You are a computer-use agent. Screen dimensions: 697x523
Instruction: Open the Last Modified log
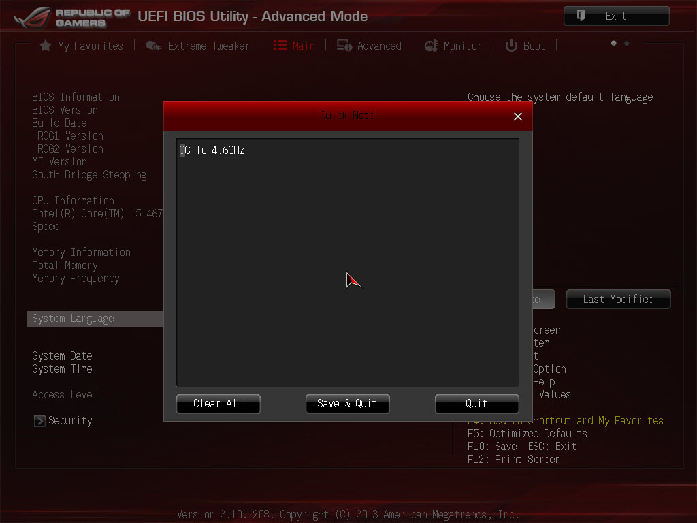(618, 300)
